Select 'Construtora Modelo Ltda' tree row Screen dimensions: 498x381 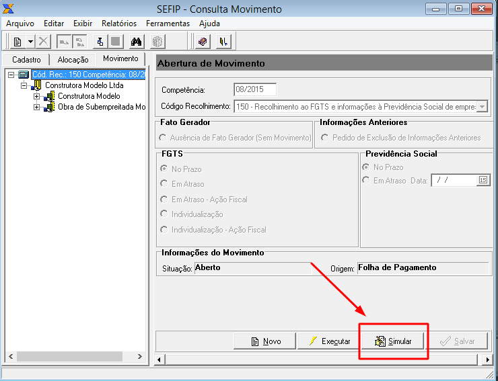pyautogui.click(x=84, y=85)
